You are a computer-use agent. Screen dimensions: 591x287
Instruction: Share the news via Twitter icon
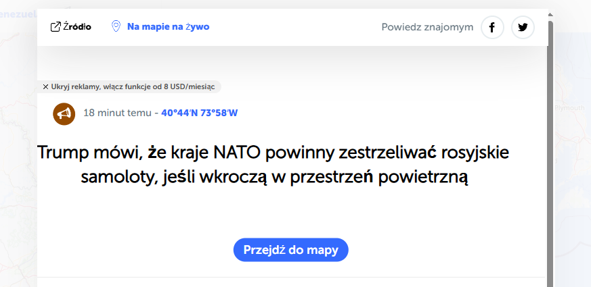[523, 28]
